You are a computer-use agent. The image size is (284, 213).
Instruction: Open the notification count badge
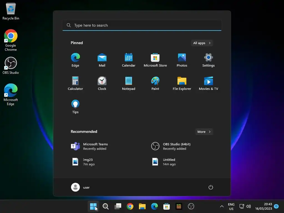[x=276, y=206]
